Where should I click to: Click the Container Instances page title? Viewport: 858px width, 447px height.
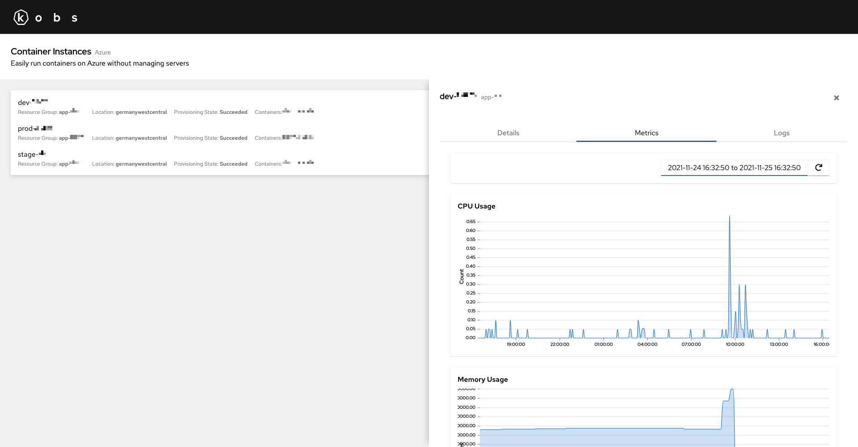pos(51,51)
